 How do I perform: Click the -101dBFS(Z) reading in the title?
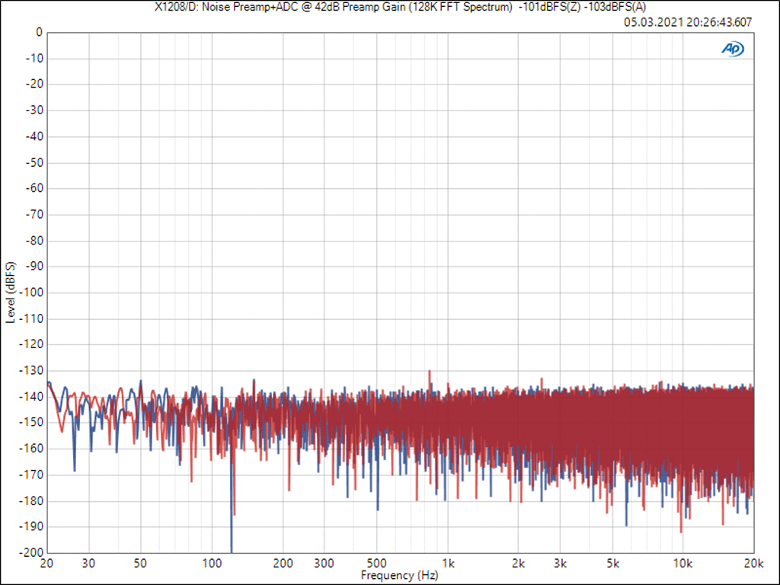click(x=549, y=7)
